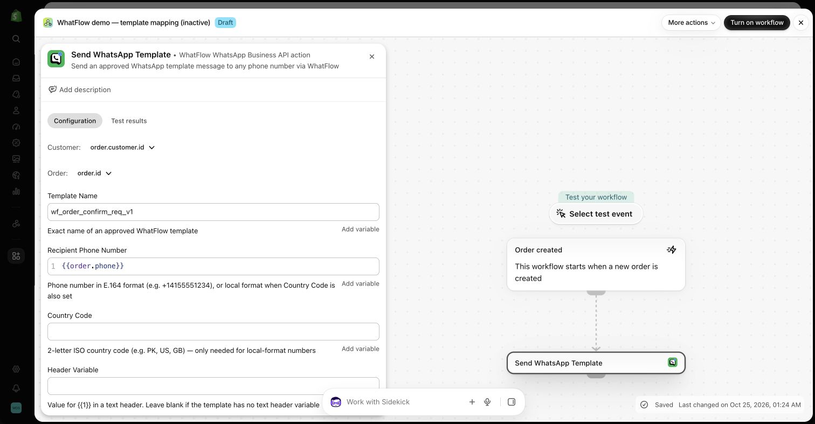Open Customers person icon in sidebar
815x424 pixels.
click(x=16, y=110)
